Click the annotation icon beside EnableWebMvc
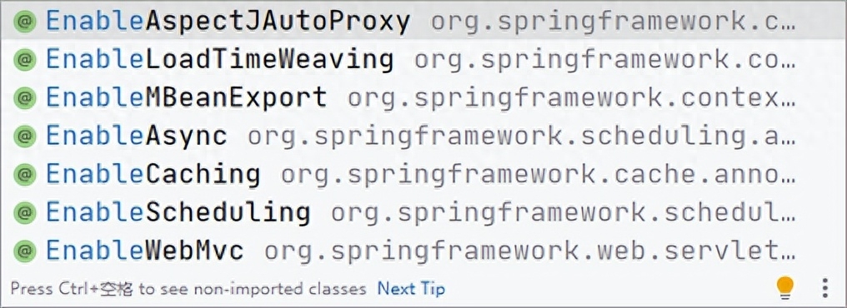This screenshot has width=847, height=308. tap(25, 251)
